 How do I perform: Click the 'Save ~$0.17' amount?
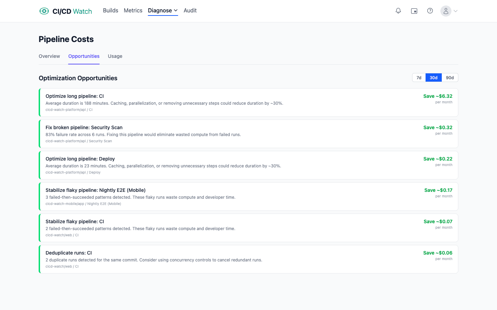[x=438, y=190]
